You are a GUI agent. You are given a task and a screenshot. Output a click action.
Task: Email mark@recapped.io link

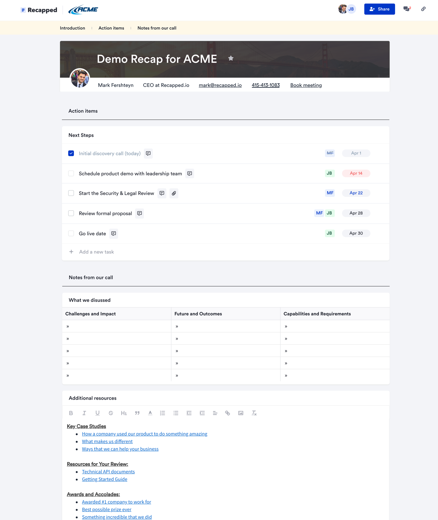click(220, 85)
